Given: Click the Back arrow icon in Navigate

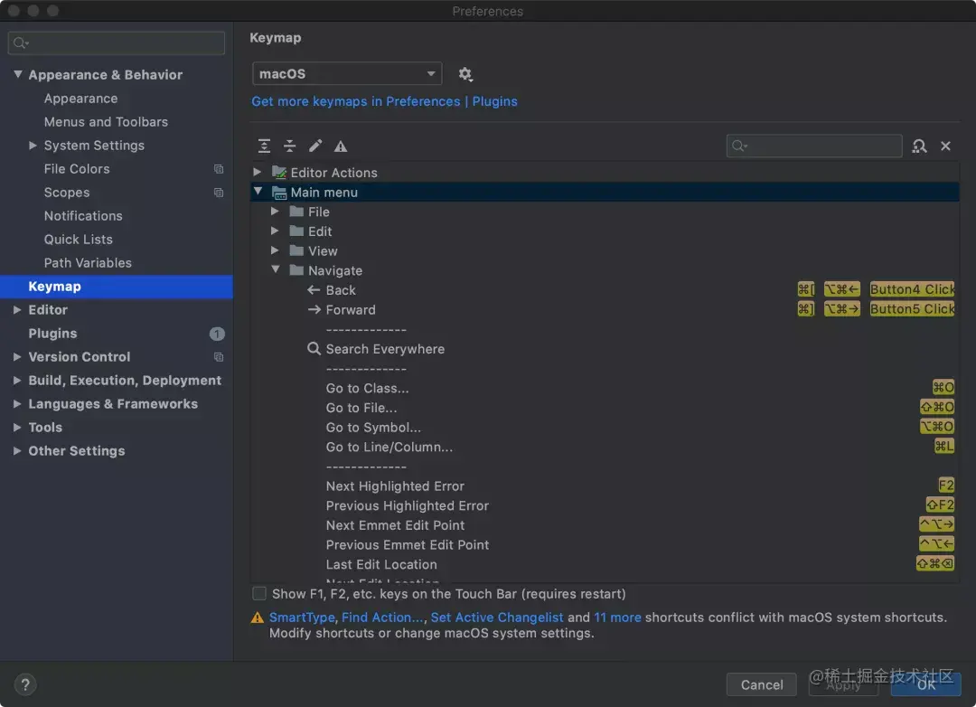Looking at the screenshot, I should click(314, 289).
